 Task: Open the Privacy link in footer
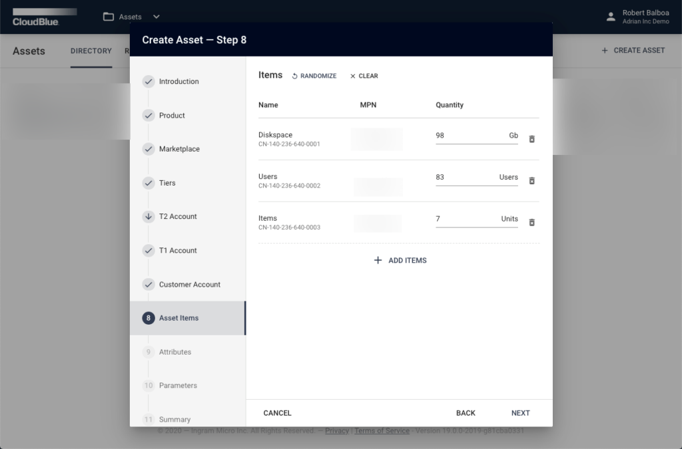tap(336, 430)
